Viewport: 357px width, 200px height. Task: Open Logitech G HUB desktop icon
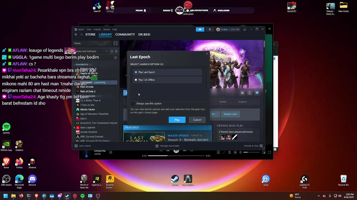click(305, 182)
